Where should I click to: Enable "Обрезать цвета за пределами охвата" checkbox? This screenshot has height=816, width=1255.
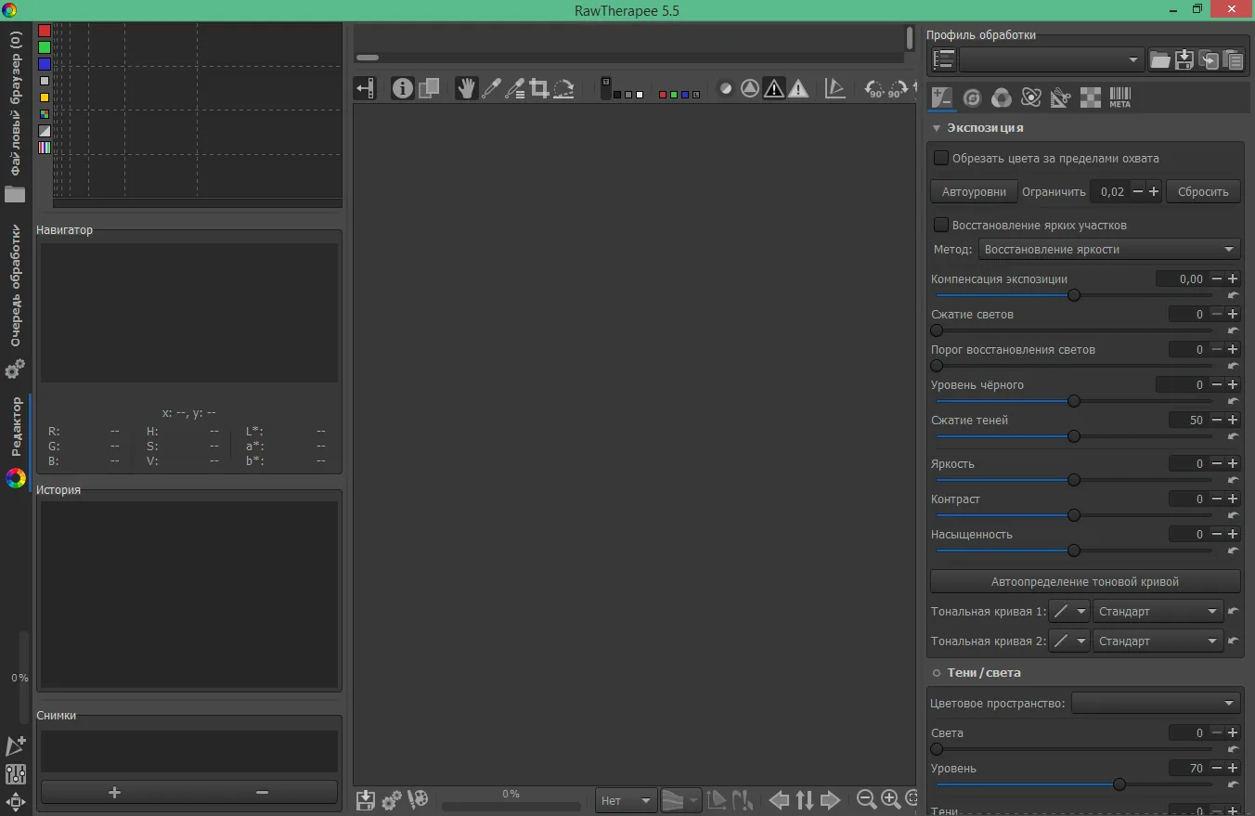coord(941,159)
